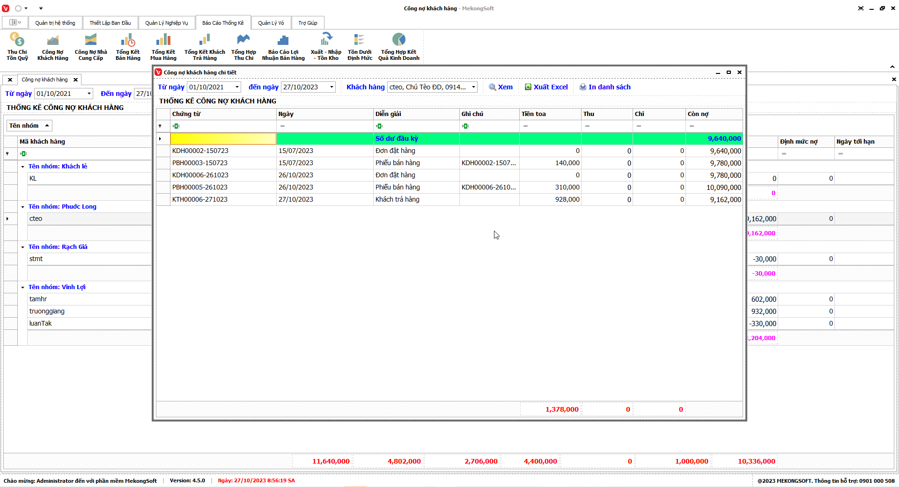Select Tổng Kết Mua Hàng icon
The image size is (899, 487).
click(x=163, y=46)
